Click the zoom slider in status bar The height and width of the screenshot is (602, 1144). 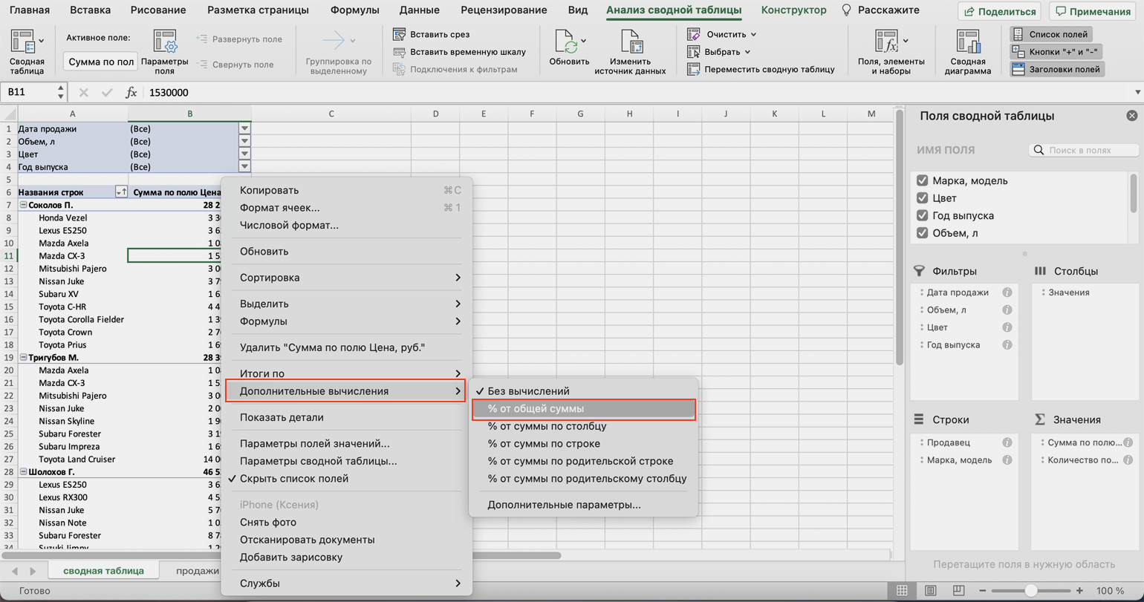pos(1030,591)
